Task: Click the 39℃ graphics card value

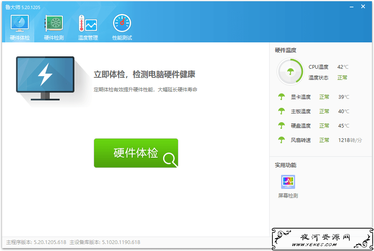Action: pos(344,97)
